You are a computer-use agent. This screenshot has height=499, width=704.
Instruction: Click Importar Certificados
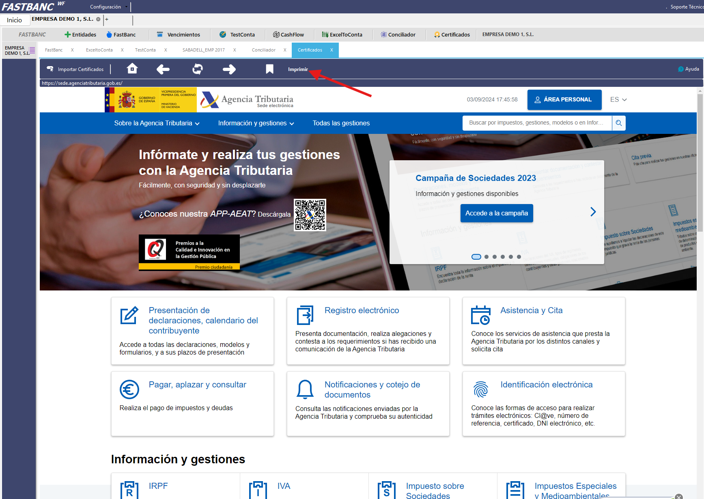[x=75, y=69]
